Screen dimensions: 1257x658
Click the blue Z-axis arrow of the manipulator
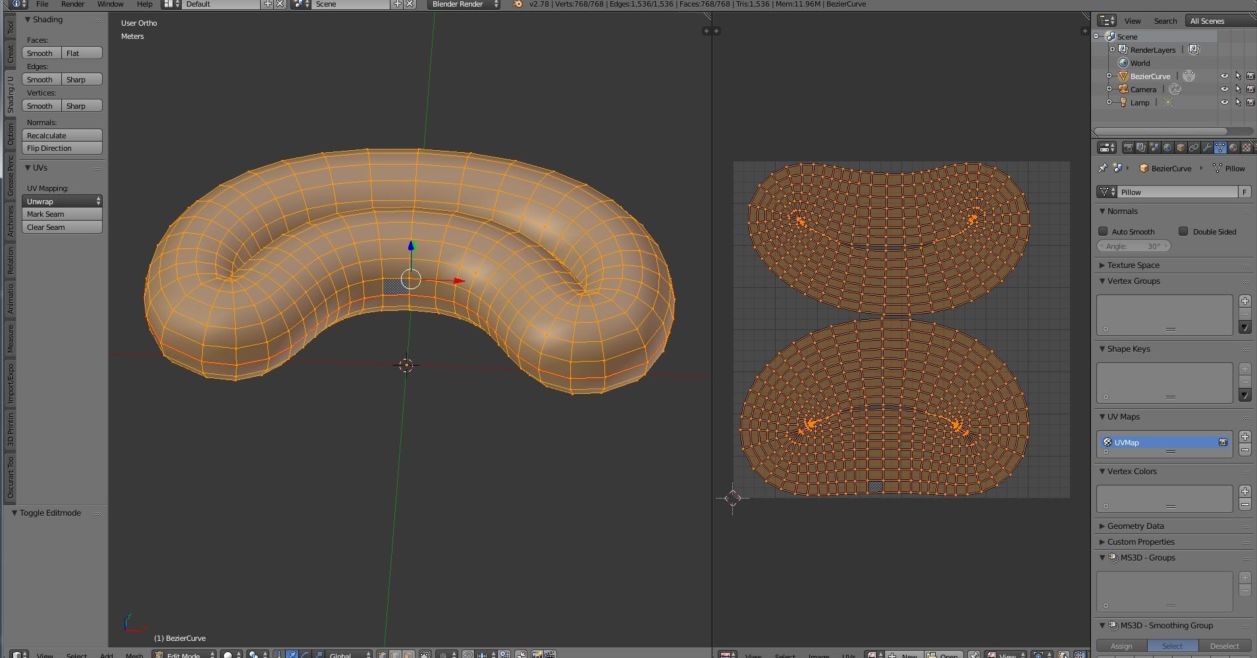(411, 246)
